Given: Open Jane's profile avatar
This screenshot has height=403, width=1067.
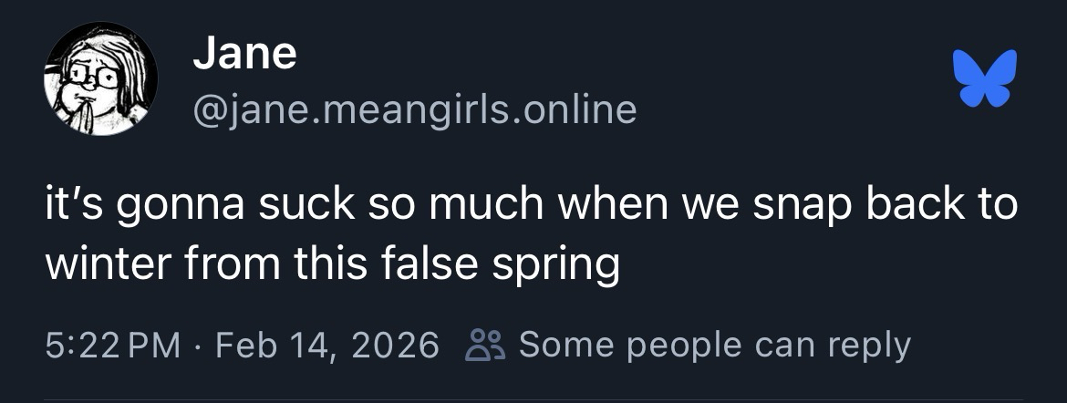Looking at the screenshot, I should [101, 79].
